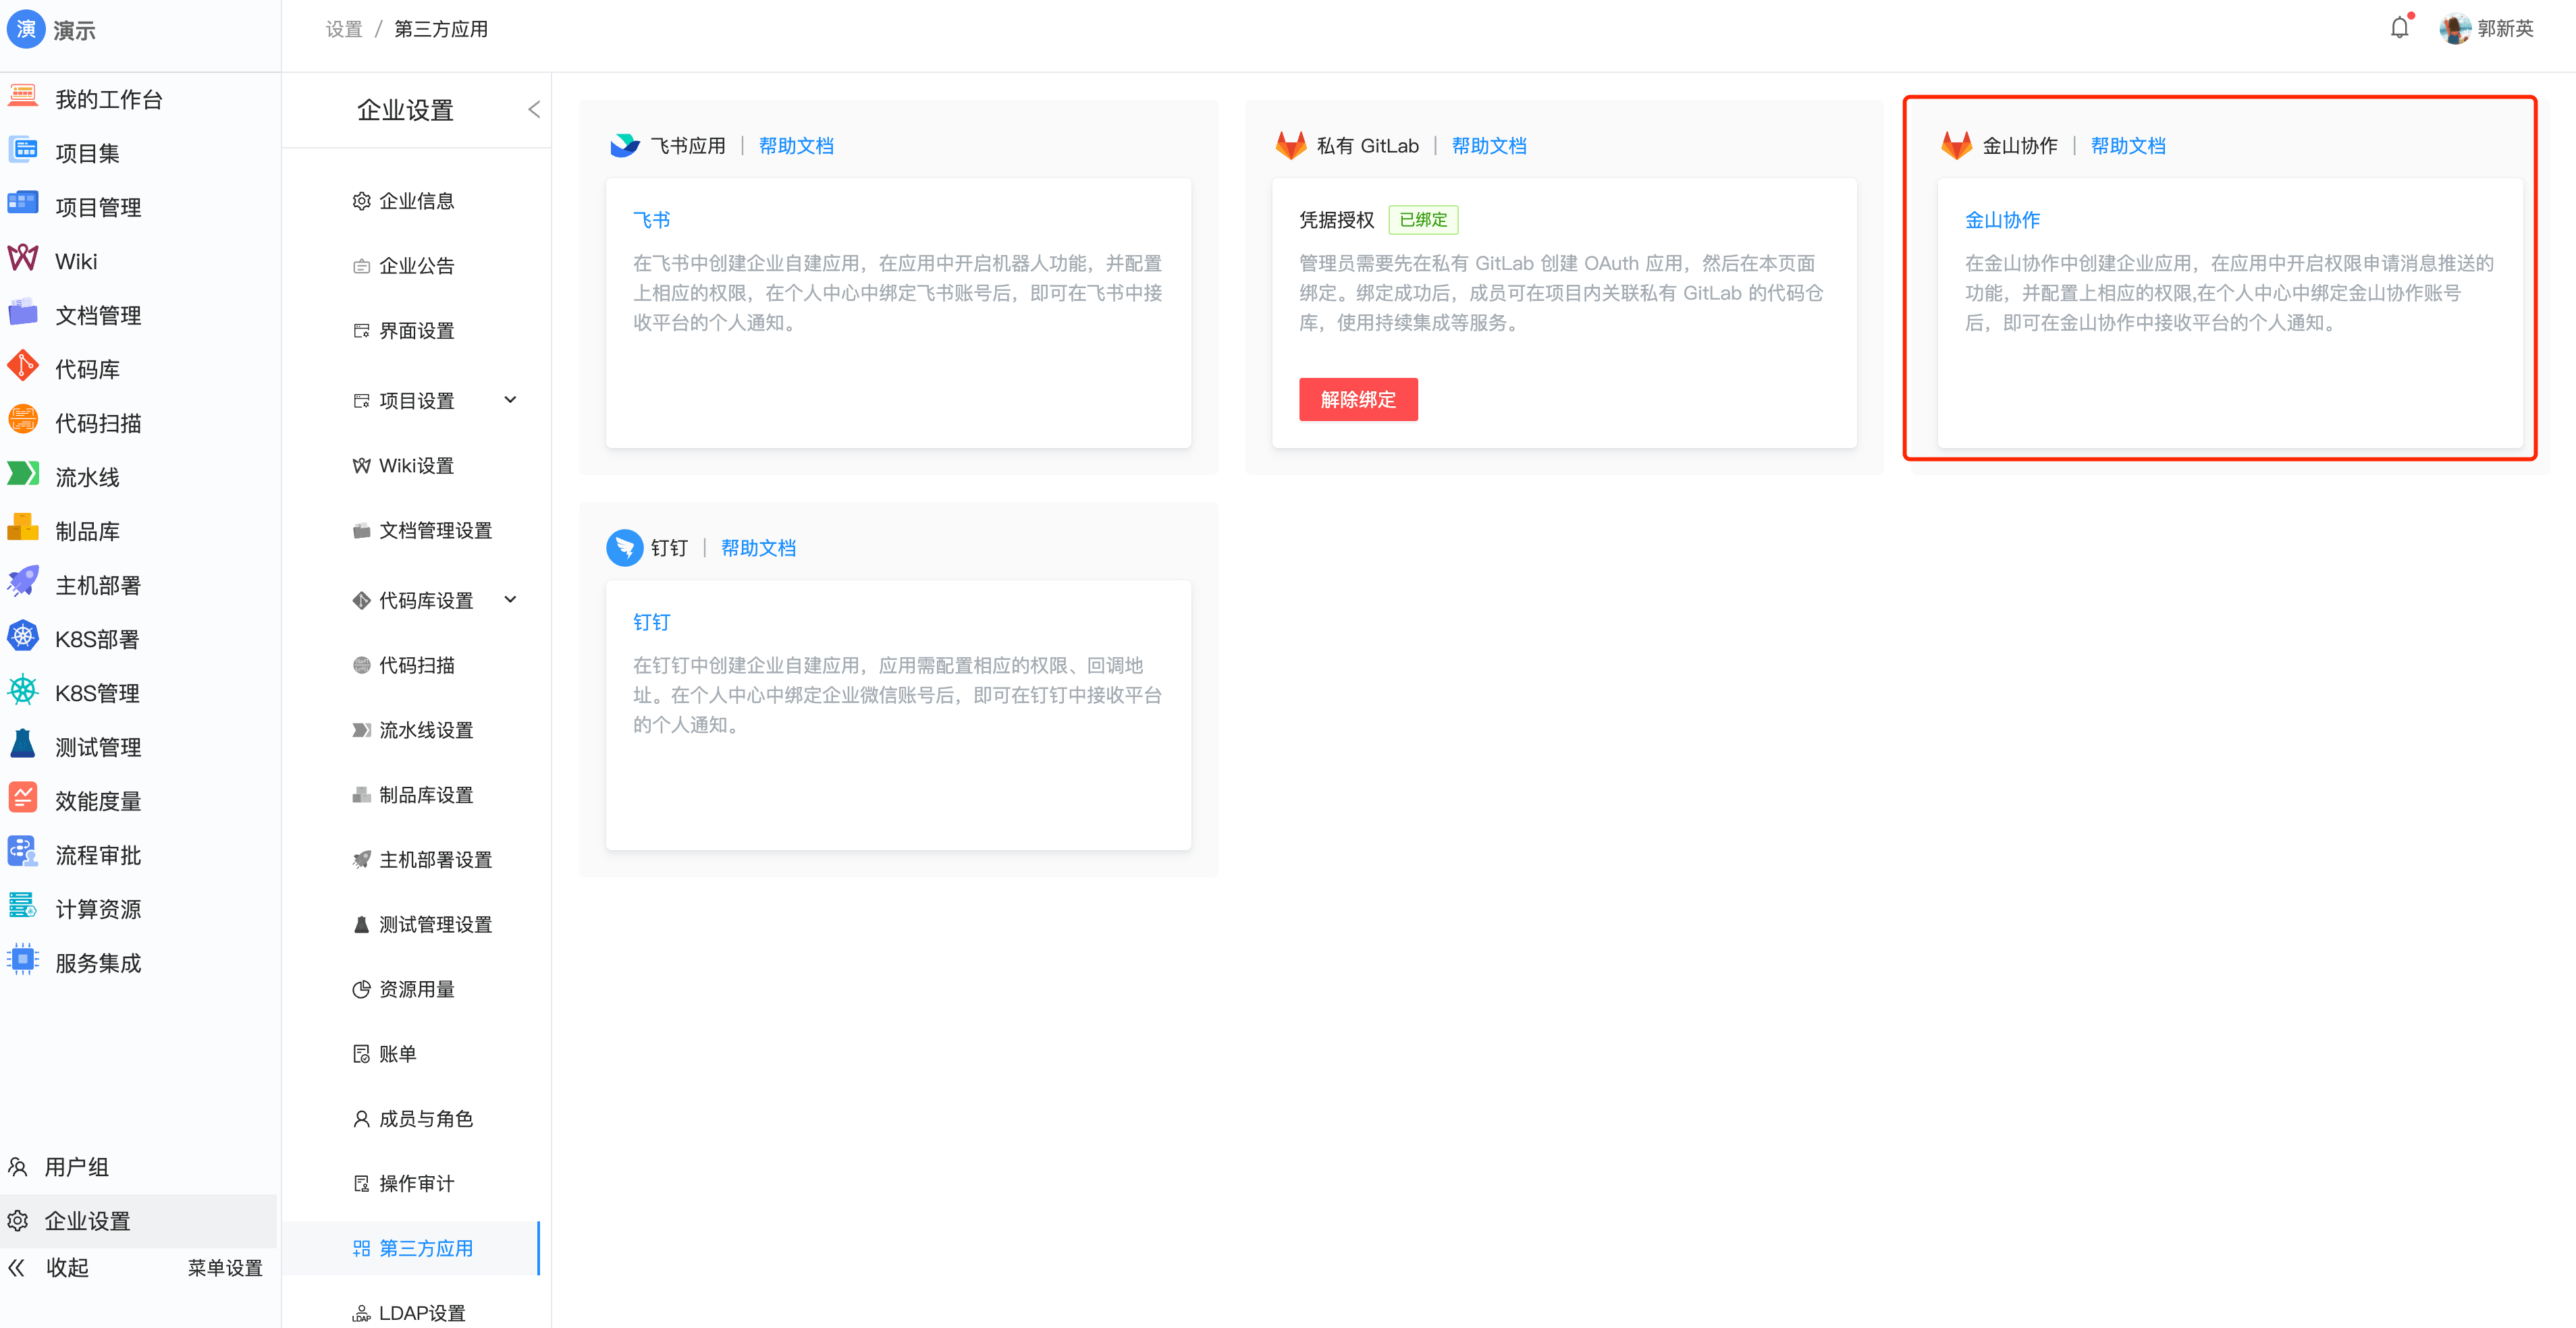The width and height of the screenshot is (2576, 1328).
Task: Open the notification bell
Action: 2399,27
